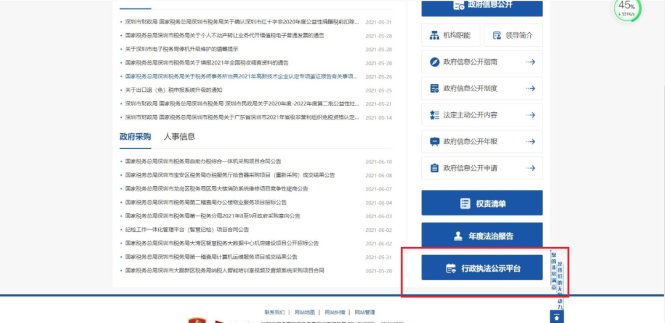665x323 pixels.
Task: Open 龙岗区税务局区局大楼消防系统维修项目 announcement
Action: point(217,189)
